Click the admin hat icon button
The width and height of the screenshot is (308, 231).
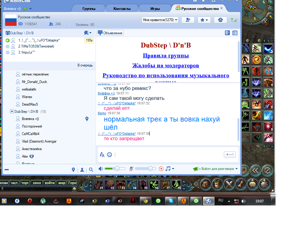[220, 20]
